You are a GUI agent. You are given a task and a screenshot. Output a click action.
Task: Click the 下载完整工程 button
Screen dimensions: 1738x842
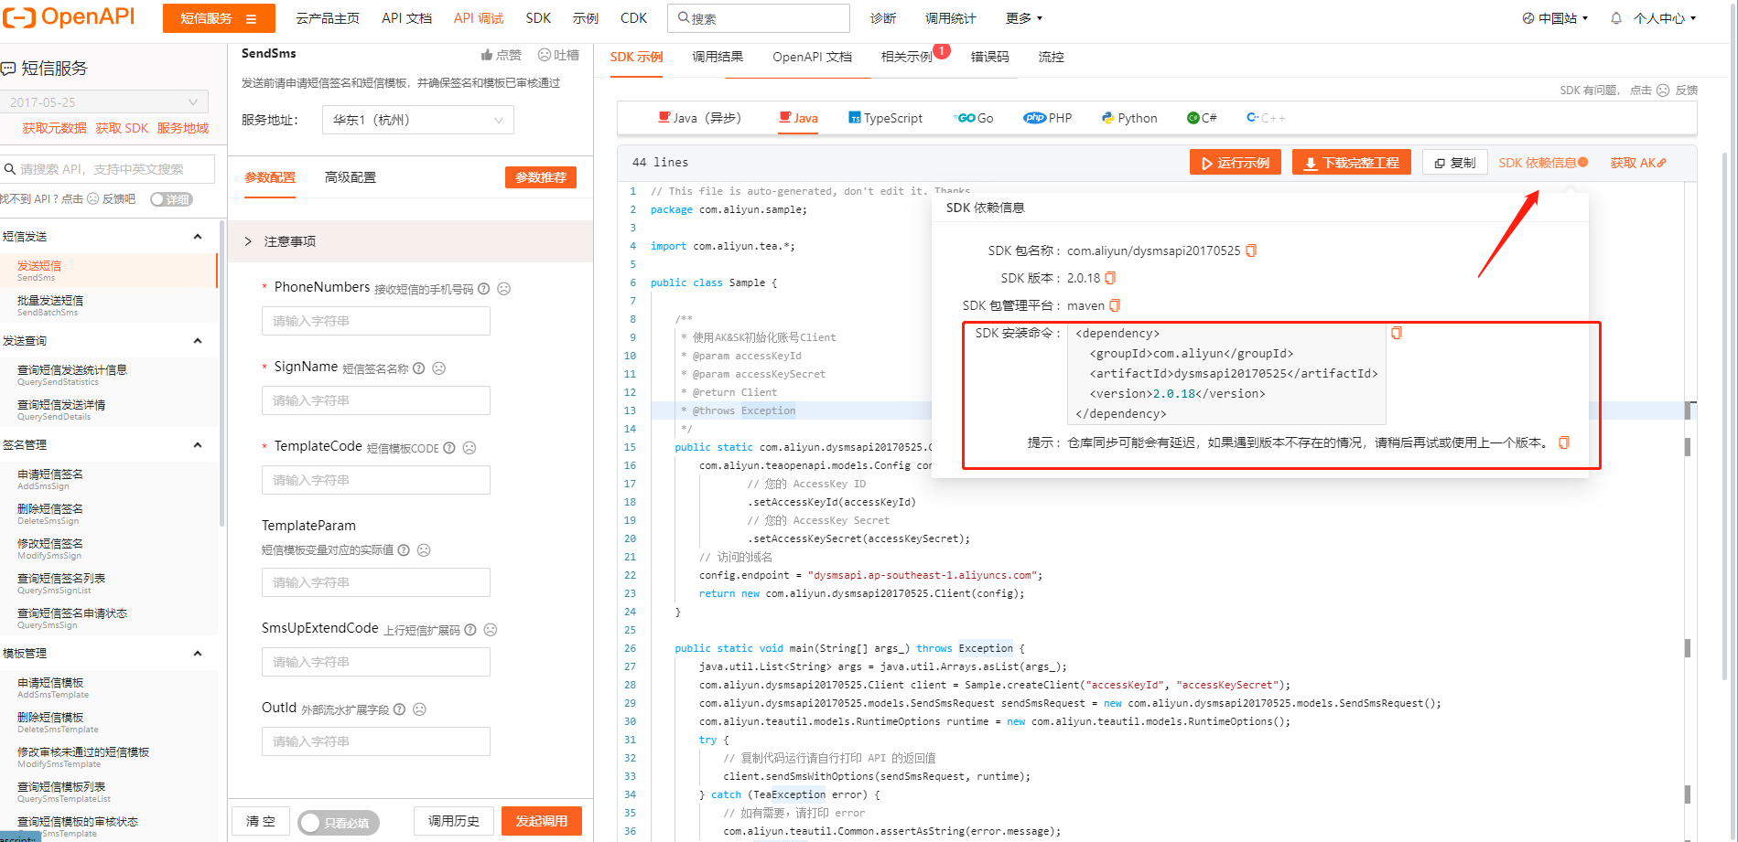tap(1352, 163)
